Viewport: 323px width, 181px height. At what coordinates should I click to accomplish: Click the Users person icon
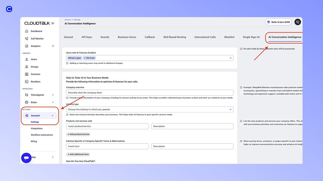click(x=27, y=59)
